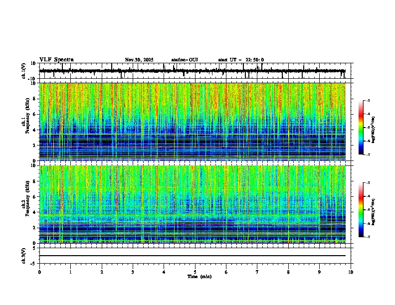Click time axis tick label "9"

tap(319, 272)
